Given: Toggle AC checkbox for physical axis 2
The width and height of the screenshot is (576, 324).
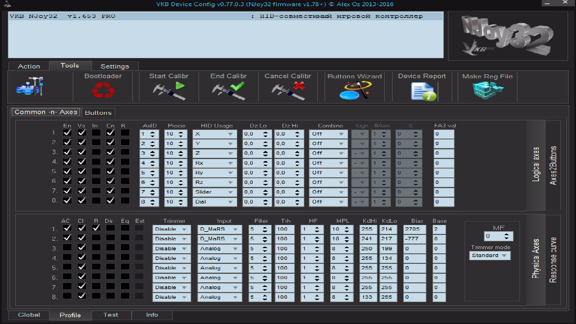Looking at the screenshot, I should tap(67, 238).
